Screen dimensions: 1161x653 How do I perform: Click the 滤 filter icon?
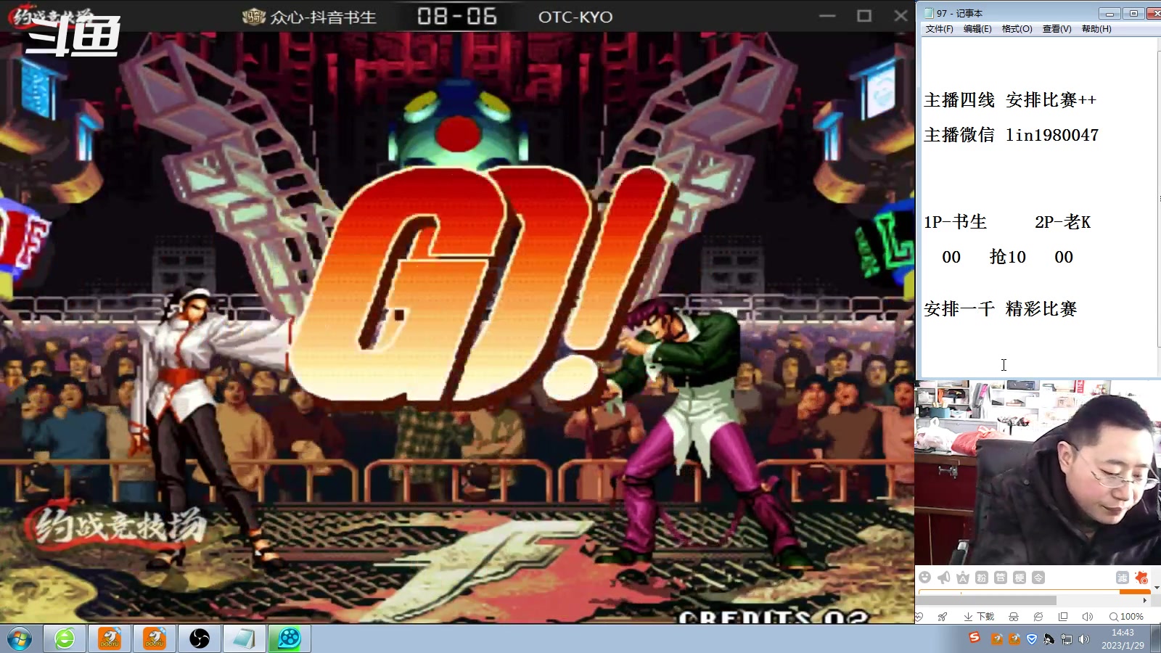coord(1123,578)
